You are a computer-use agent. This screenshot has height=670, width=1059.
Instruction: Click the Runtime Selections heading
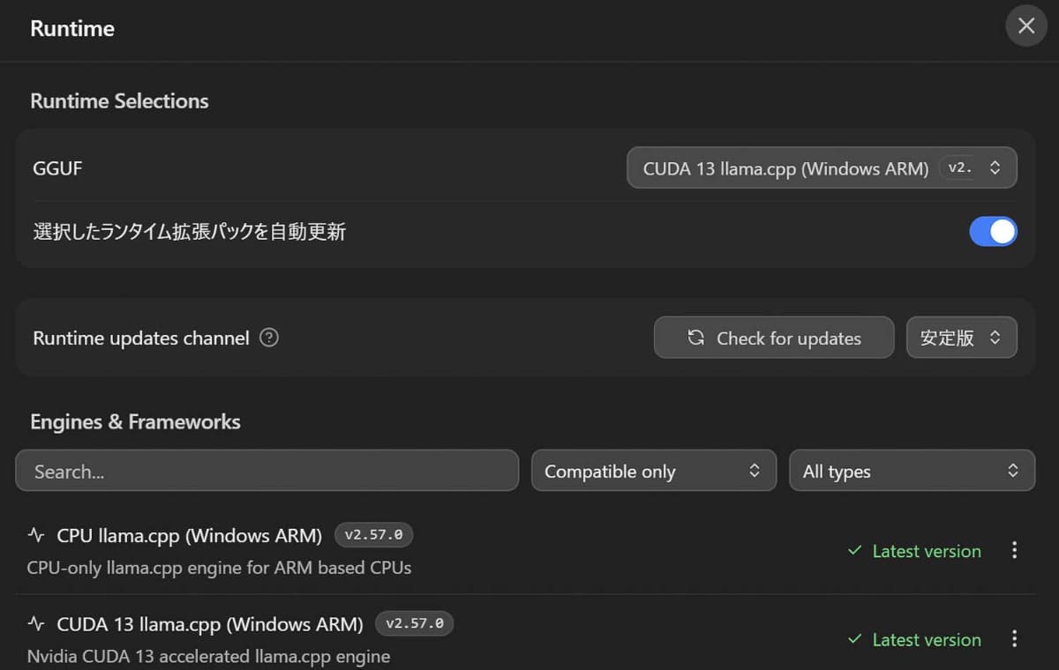point(119,100)
